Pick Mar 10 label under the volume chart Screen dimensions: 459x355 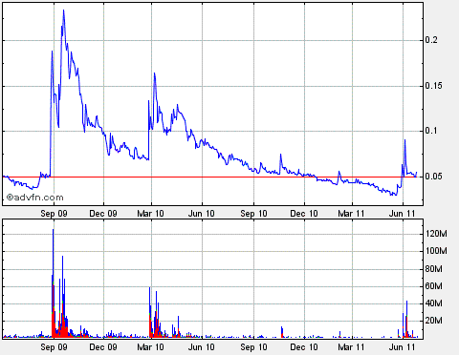150,346
